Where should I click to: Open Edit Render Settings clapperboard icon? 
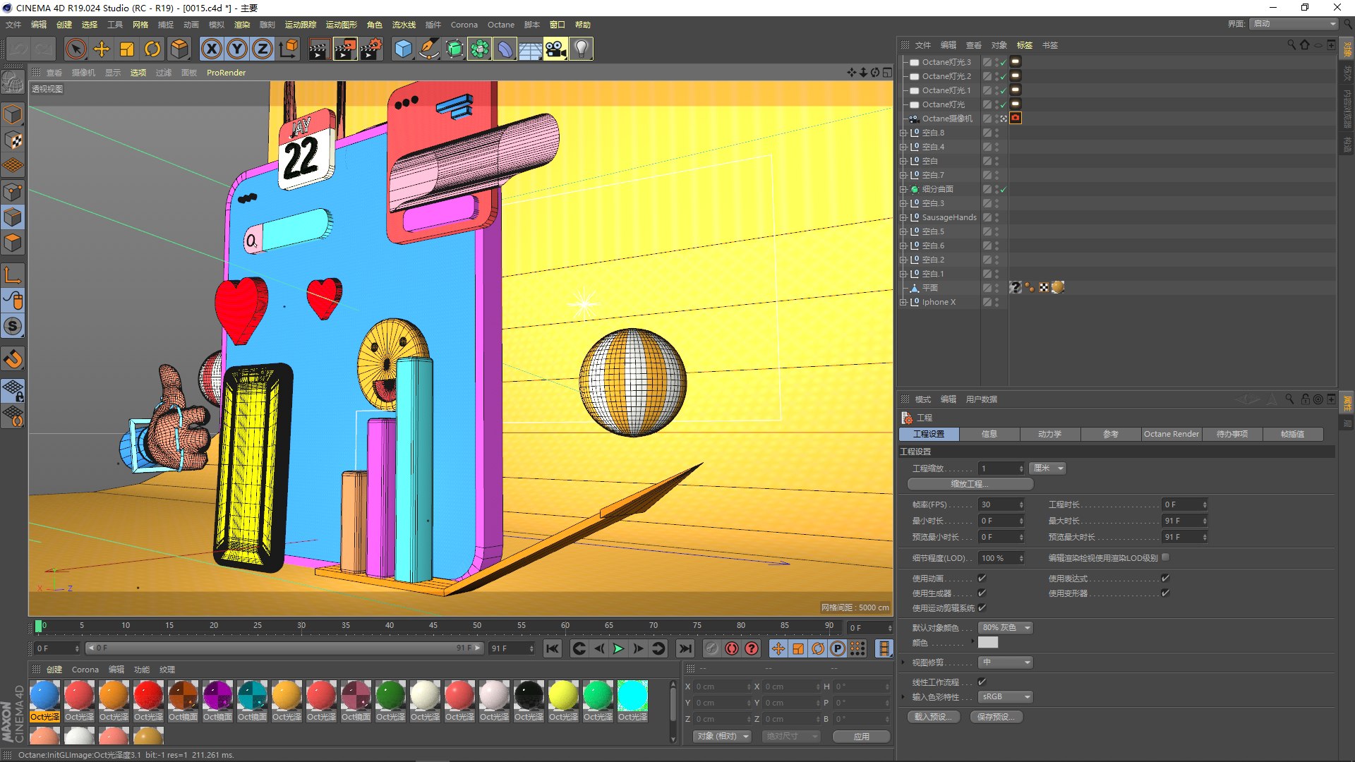371,49
